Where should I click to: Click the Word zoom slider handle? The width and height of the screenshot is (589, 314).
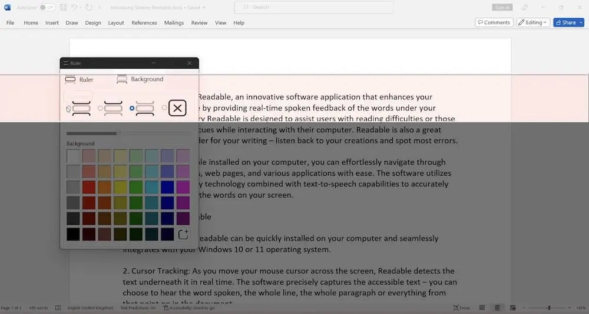[x=549, y=308]
